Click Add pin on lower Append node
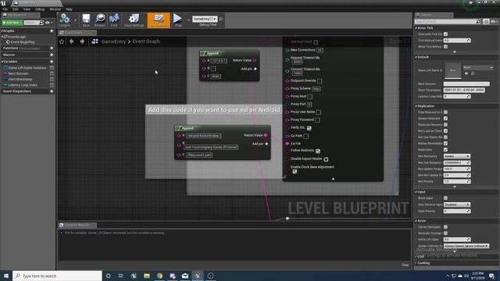 (x=260, y=144)
